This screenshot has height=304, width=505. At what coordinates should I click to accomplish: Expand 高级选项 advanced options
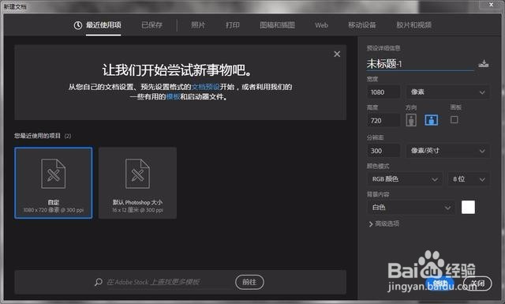384,223
